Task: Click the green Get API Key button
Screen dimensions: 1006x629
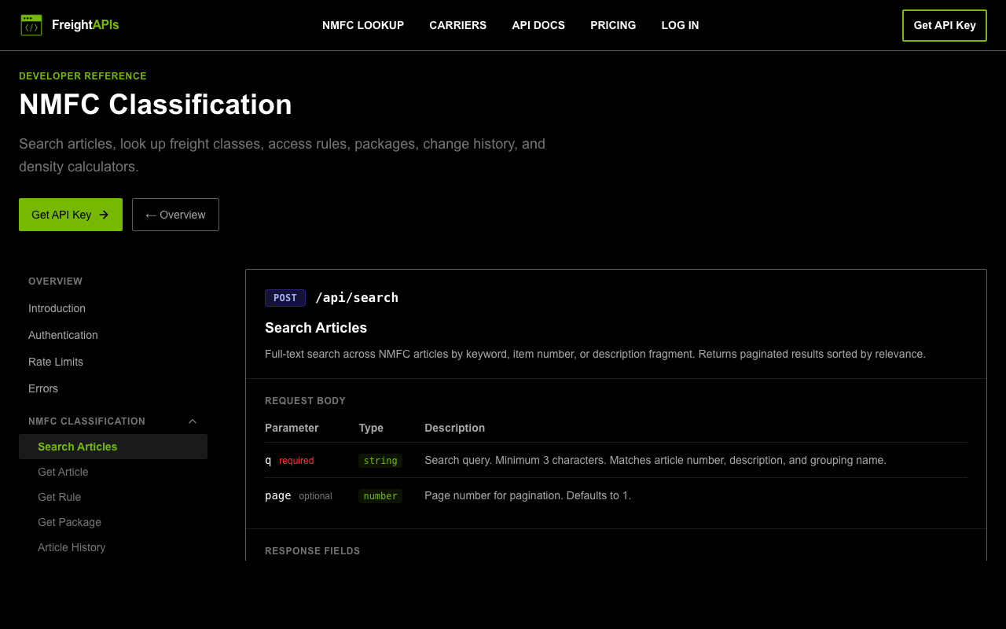Action: [71, 215]
